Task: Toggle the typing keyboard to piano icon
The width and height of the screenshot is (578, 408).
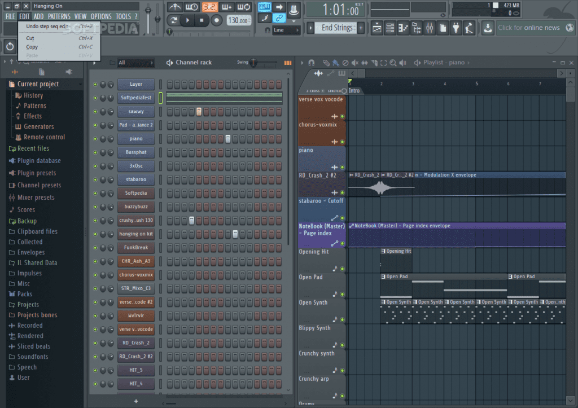Action: 264,7
